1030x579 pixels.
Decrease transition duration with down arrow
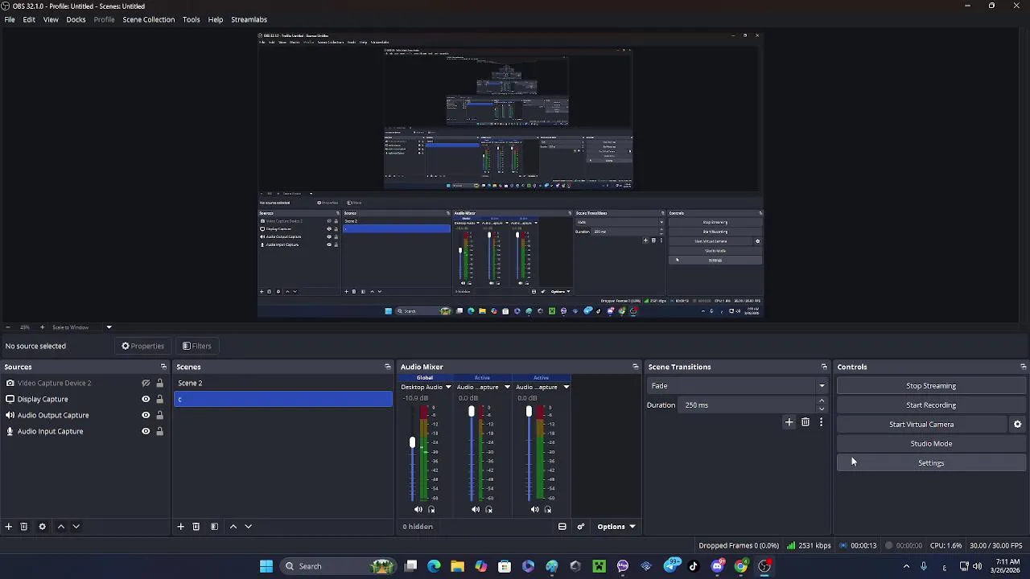coord(822,409)
